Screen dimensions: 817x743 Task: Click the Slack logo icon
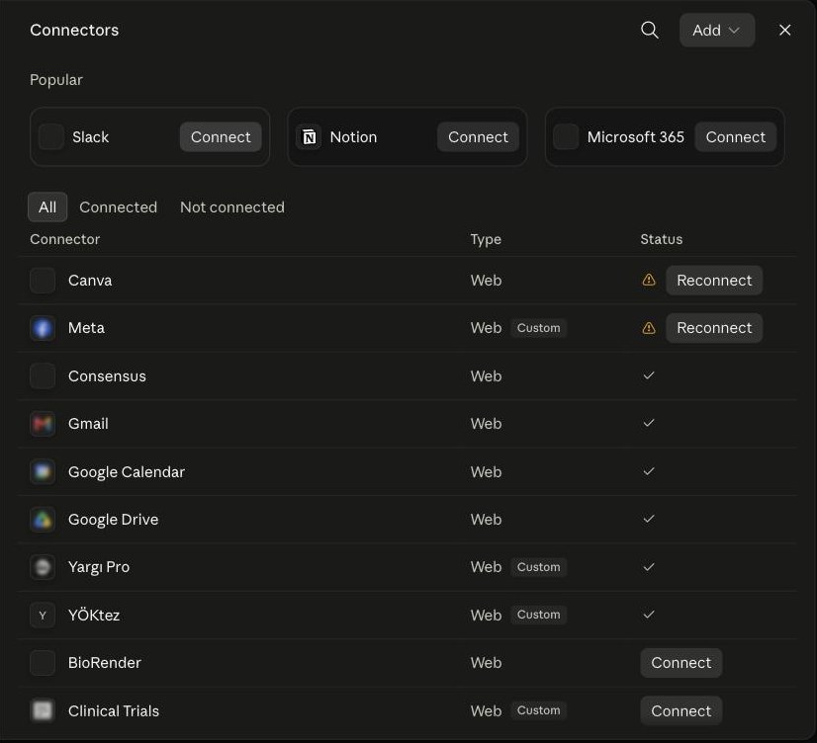coord(51,136)
